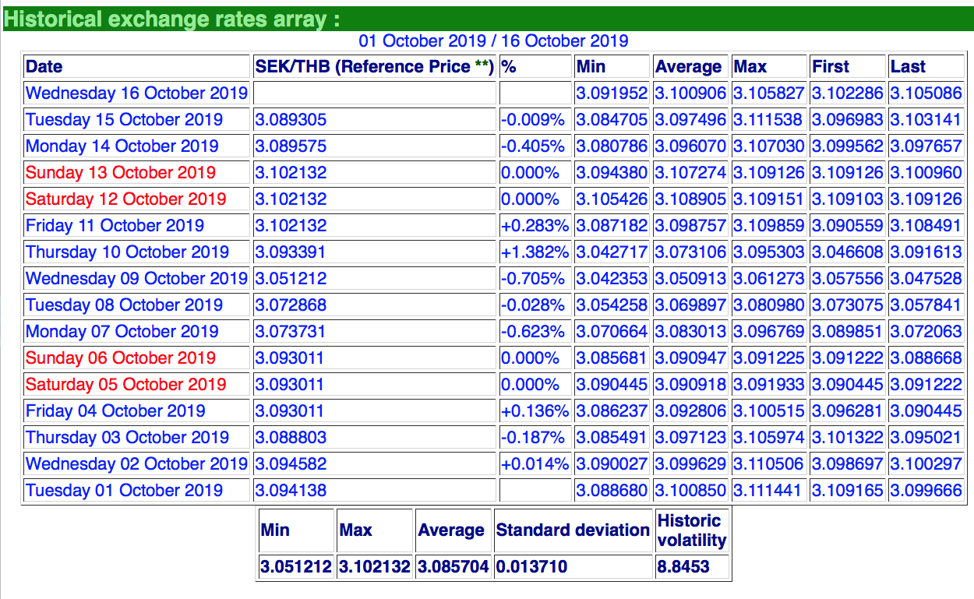Select the reference price 3.093391 cell

(x=291, y=252)
